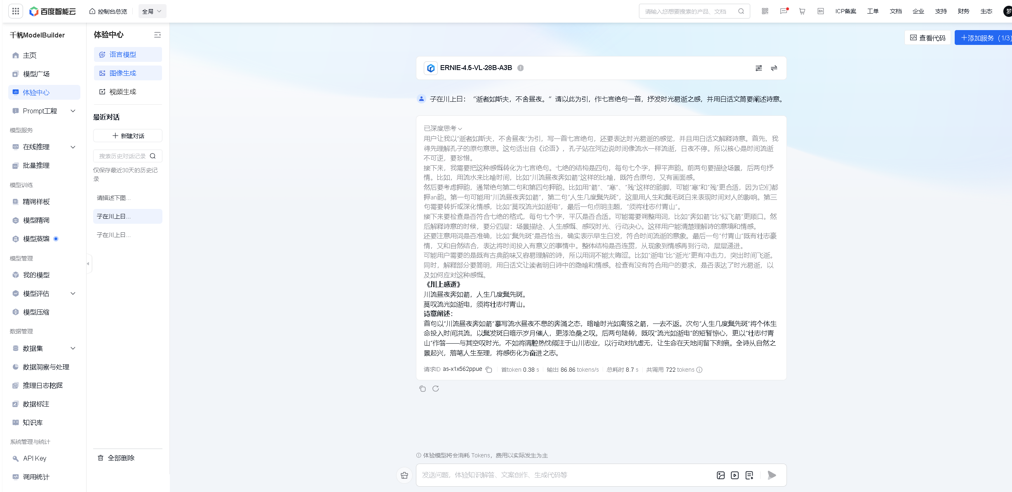Click the clear conversation broom icon
Screen dimensions: 1012x492
click(404, 475)
